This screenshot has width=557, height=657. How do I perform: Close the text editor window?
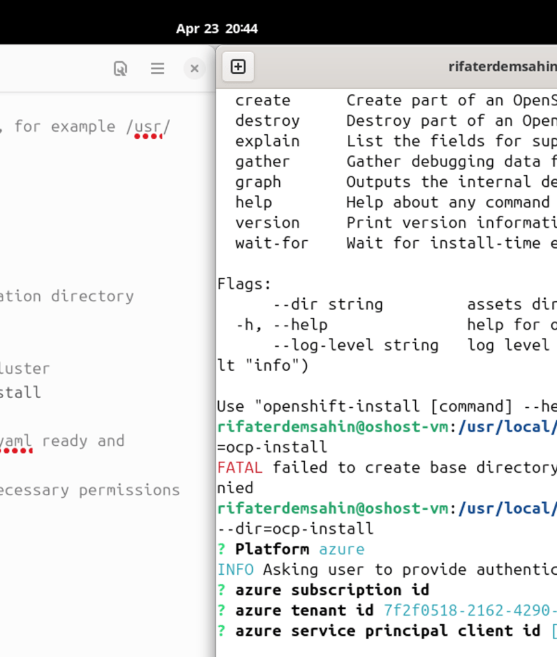click(194, 68)
